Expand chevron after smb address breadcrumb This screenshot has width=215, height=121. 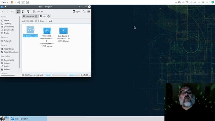click(x=39, y=21)
